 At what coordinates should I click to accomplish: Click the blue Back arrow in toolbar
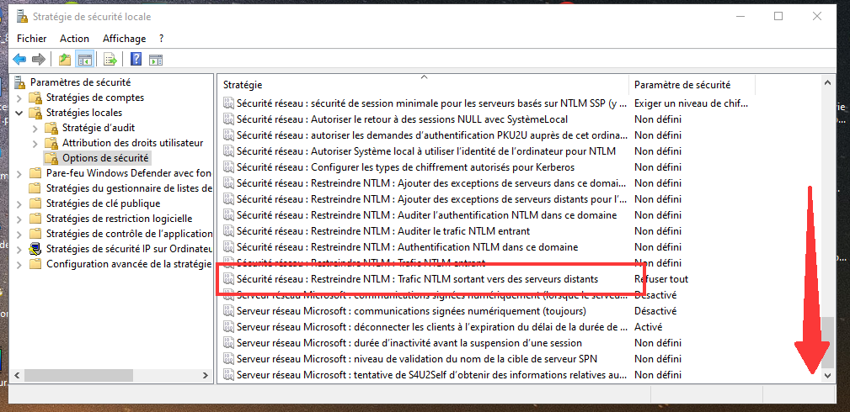click(20, 60)
